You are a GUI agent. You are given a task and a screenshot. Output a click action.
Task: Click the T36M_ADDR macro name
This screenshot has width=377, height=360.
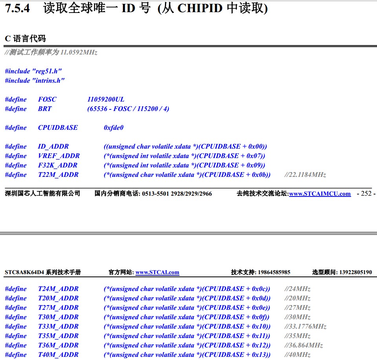[58, 345]
